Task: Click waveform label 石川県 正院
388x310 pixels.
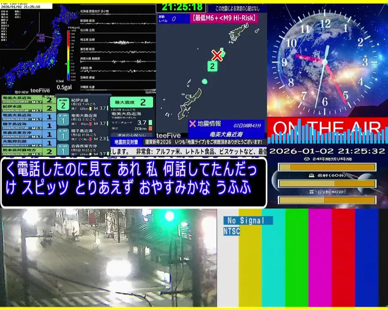Action: (87, 30)
